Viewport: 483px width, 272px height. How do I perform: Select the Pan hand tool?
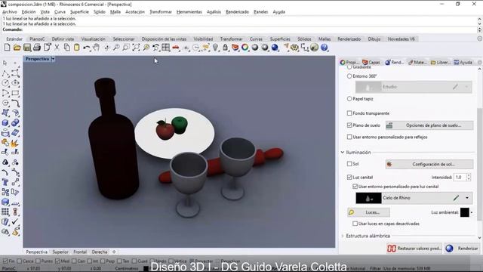(x=97, y=48)
